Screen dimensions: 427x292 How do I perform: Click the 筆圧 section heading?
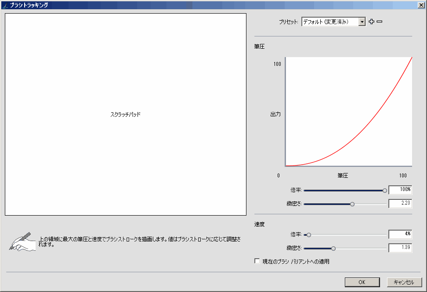click(259, 47)
